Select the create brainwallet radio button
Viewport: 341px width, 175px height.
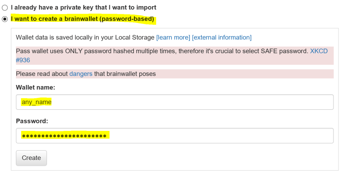pos(5,19)
